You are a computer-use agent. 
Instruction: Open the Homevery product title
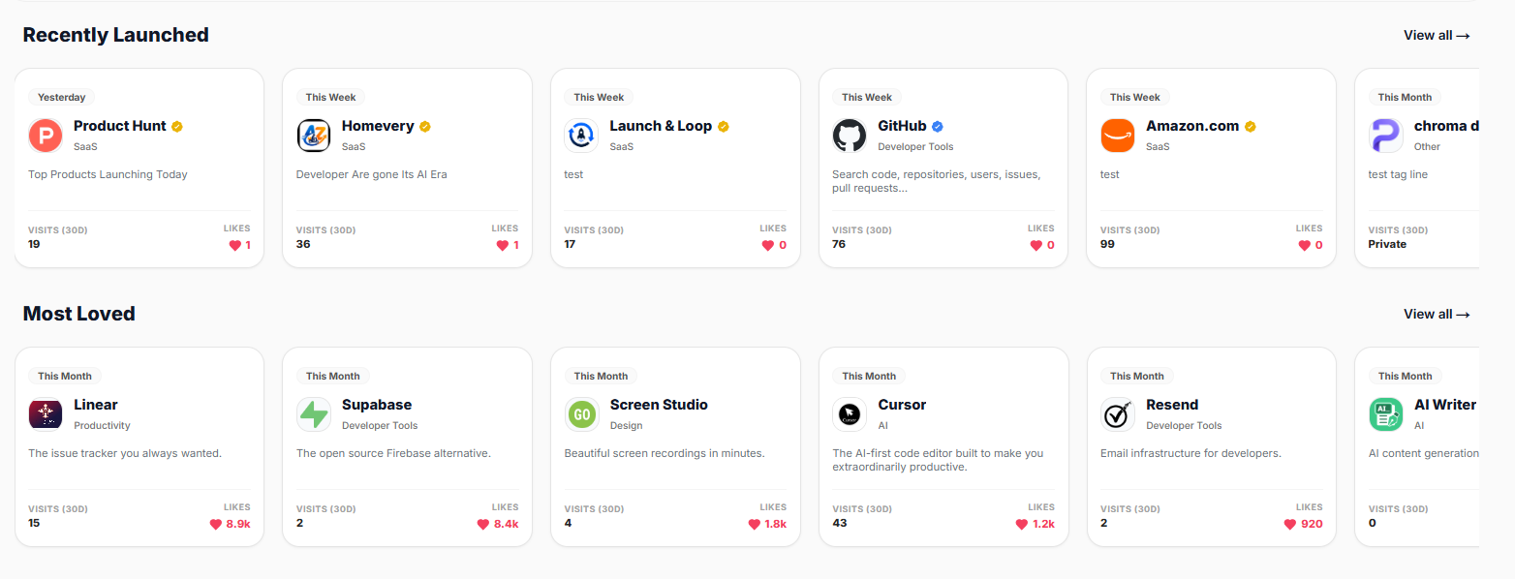(378, 126)
